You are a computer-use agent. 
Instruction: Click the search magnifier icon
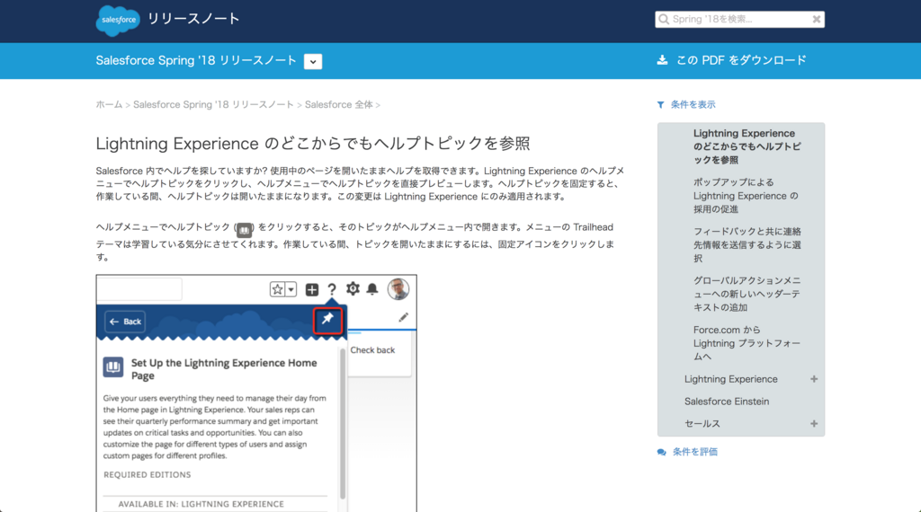tap(664, 20)
